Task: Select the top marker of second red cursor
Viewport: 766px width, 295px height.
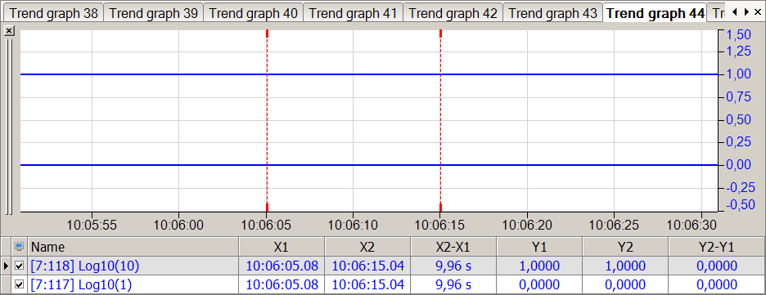Action: point(440,34)
